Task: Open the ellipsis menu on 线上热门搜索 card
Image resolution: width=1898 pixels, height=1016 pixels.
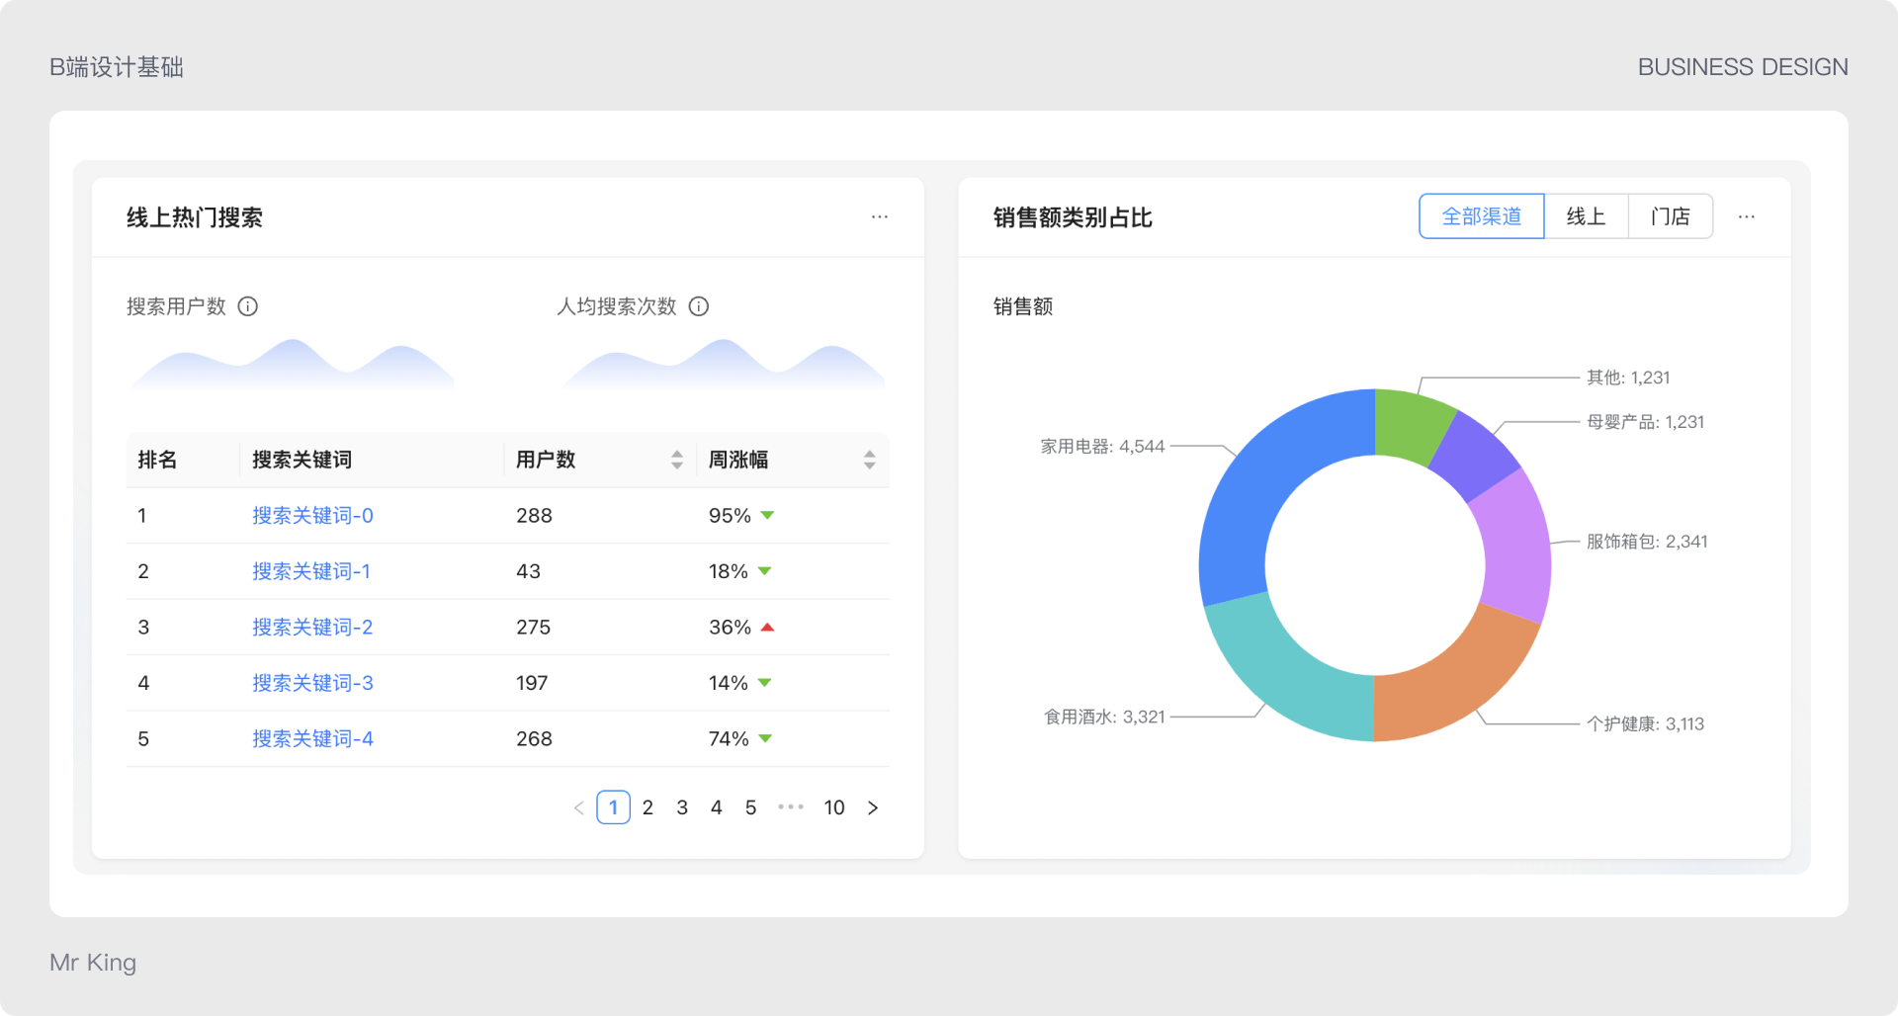Action: (x=879, y=216)
